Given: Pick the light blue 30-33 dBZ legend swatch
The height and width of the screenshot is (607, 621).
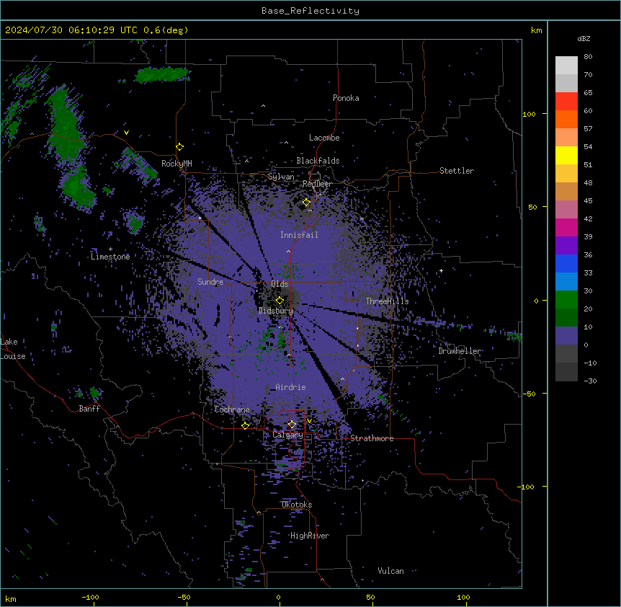Looking at the screenshot, I should (566, 282).
